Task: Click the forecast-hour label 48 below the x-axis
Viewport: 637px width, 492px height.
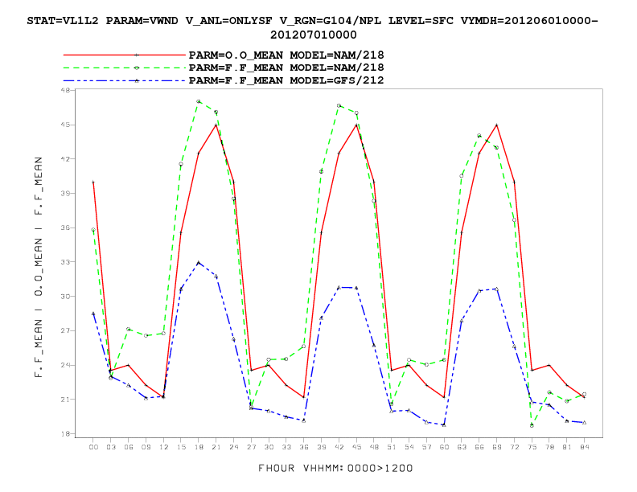Action: click(x=374, y=447)
